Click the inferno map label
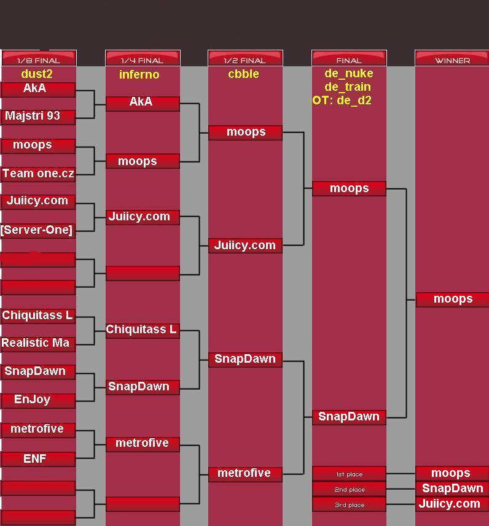 [x=139, y=74]
